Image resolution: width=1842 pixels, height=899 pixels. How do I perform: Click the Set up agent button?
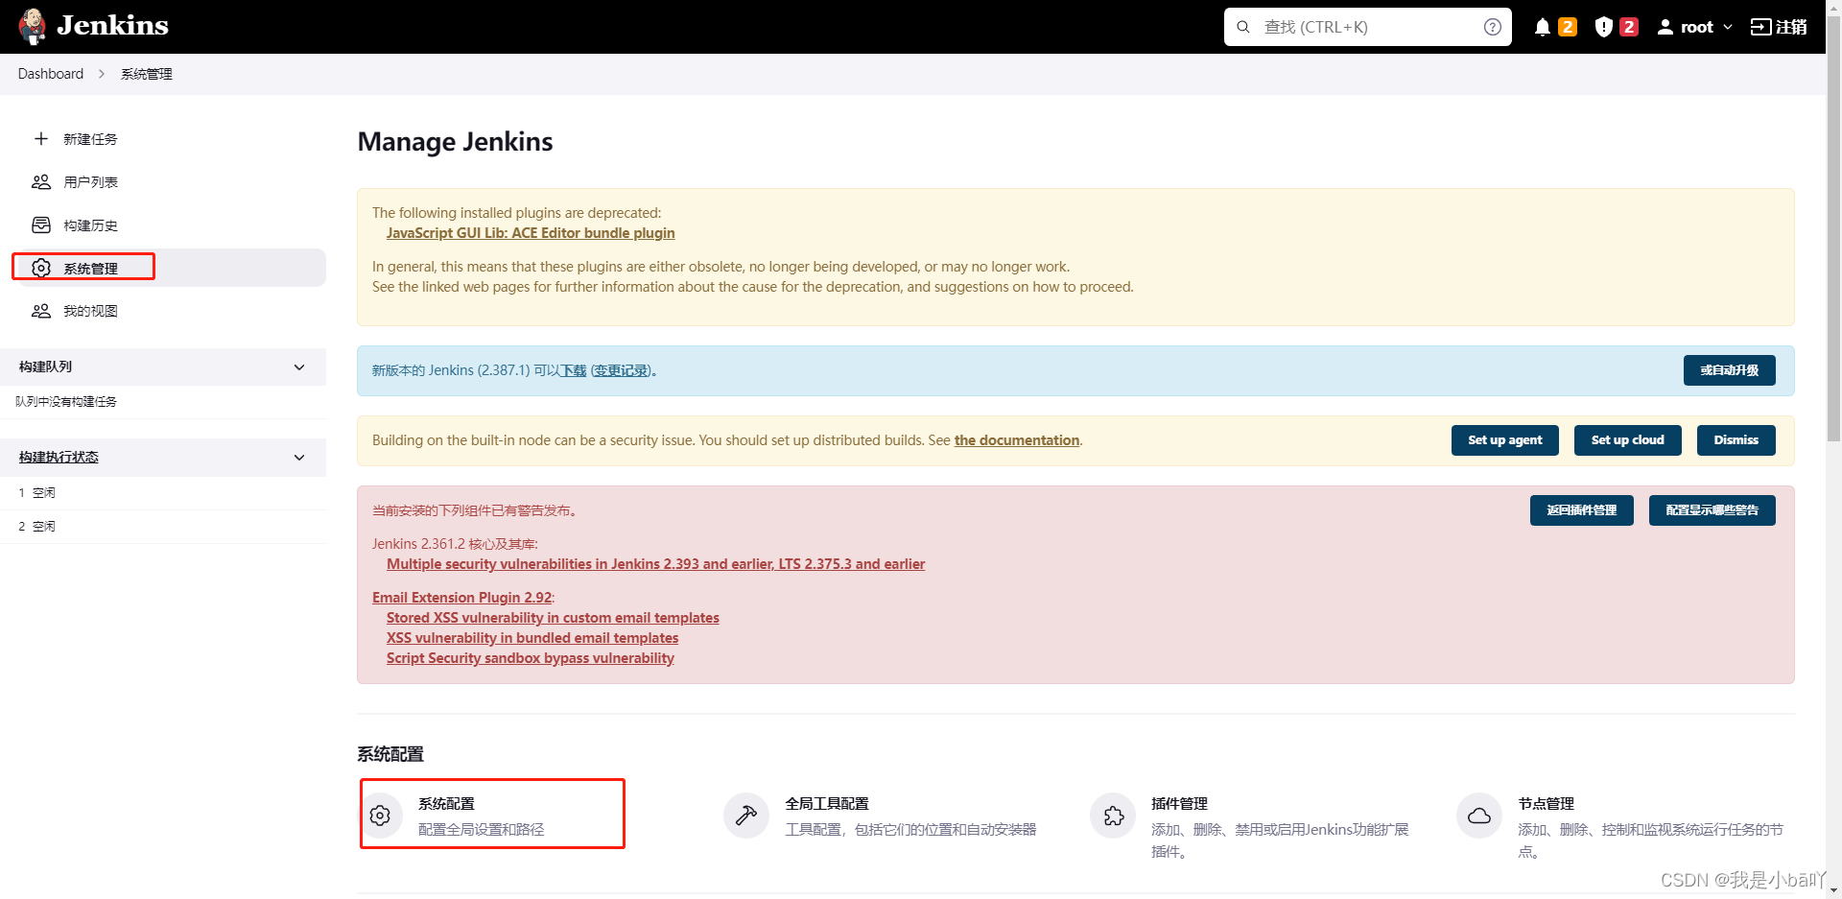[1504, 440]
